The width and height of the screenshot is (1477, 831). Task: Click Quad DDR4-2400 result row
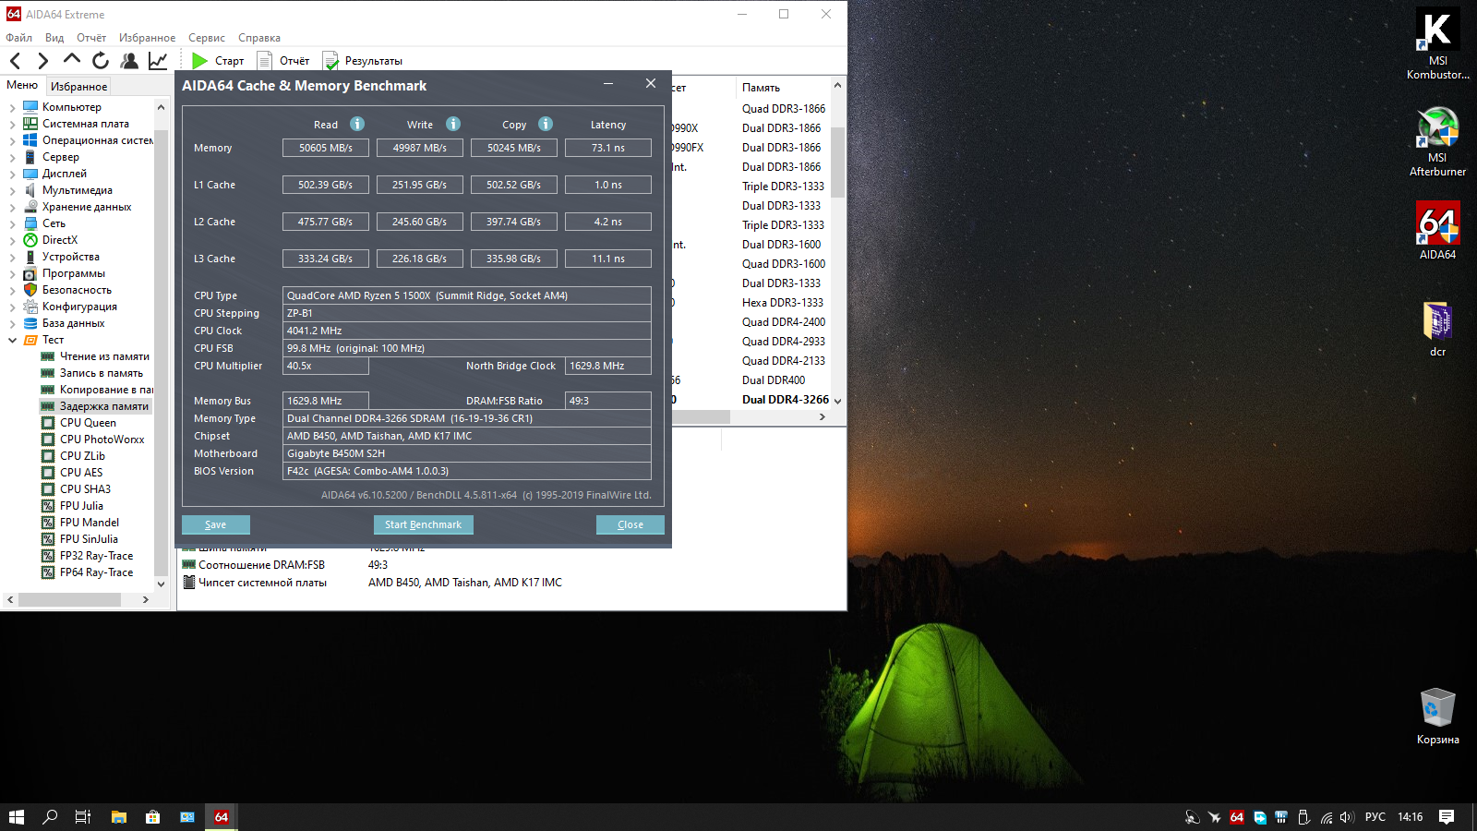(x=784, y=322)
